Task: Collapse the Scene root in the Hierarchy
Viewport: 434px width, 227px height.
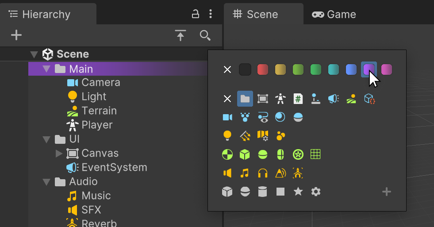Action: pyautogui.click(x=34, y=54)
